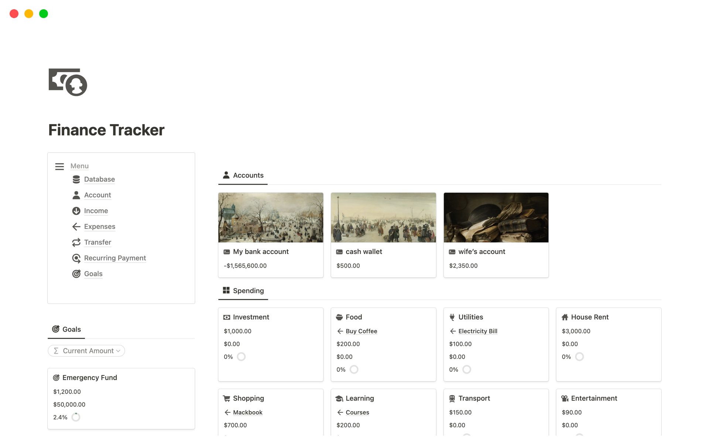Drag the Emergency Fund progress indicator

pos(76,418)
